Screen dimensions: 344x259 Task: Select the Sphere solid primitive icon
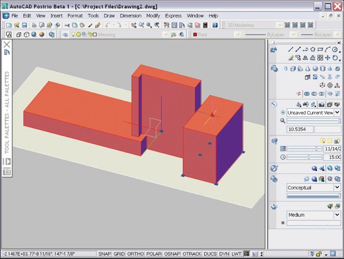click(315, 68)
